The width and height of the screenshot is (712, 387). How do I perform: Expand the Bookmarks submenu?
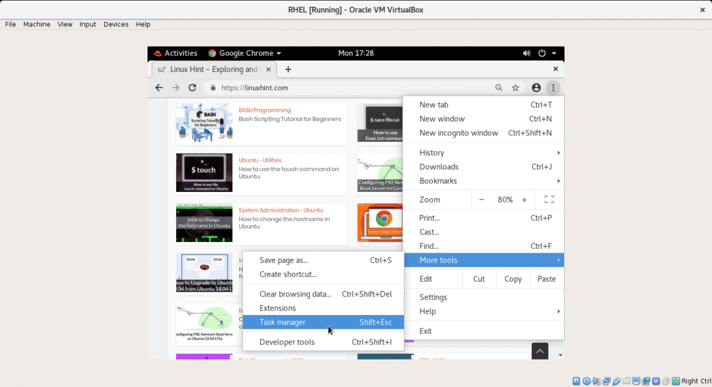point(483,181)
